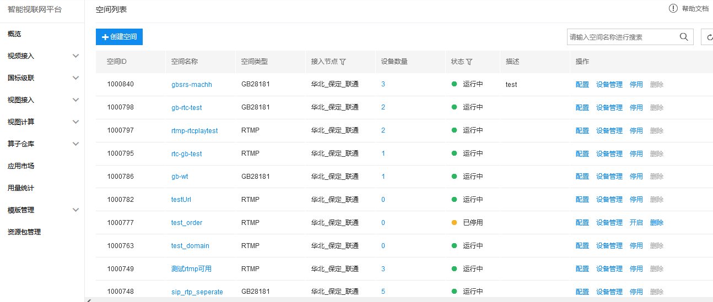Click the 创建空间 button
Screen dimensions: 713x302
pos(119,37)
